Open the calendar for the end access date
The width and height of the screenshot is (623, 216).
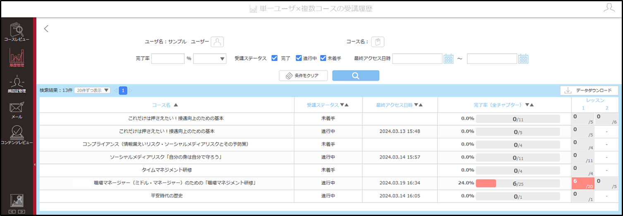coord(523,59)
